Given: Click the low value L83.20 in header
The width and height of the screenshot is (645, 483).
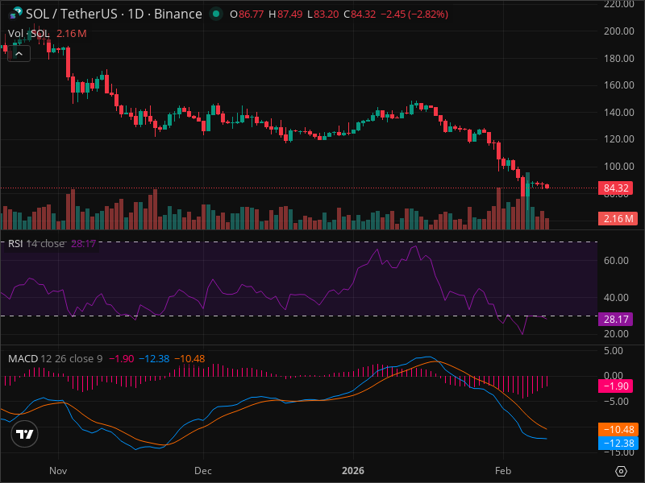Looking at the screenshot, I should [x=323, y=14].
